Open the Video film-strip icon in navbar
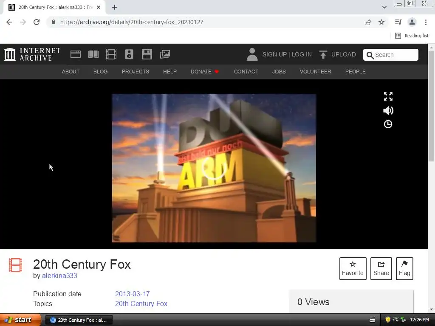 click(x=111, y=54)
